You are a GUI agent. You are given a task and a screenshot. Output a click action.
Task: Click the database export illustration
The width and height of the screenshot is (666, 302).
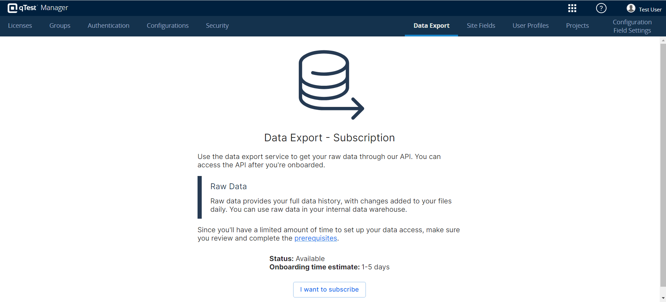(x=331, y=85)
